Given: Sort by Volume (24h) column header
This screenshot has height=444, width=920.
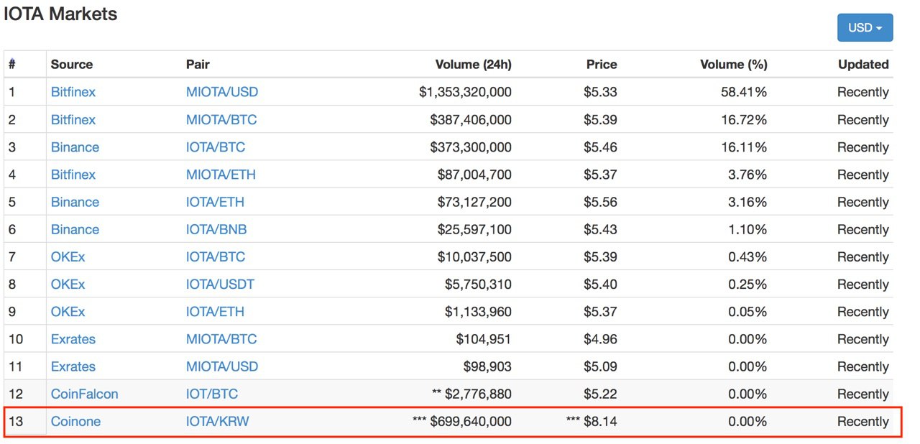Looking at the screenshot, I should pyautogui.click(x=474, y=64).
